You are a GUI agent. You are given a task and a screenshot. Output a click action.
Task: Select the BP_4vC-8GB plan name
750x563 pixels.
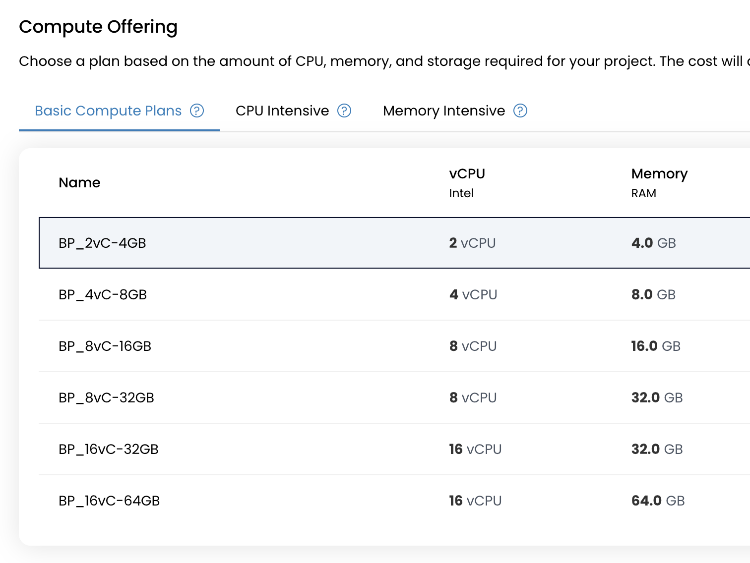coord(103,294)
